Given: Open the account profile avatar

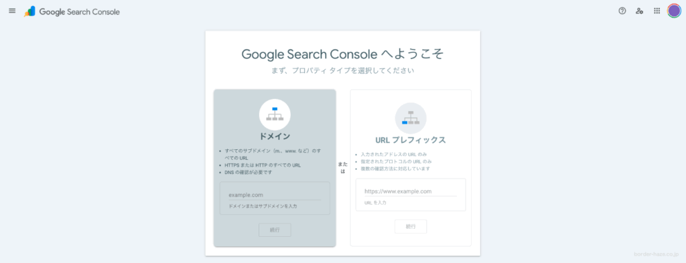Looking at the screenshot, I should (x=674, y=11).
